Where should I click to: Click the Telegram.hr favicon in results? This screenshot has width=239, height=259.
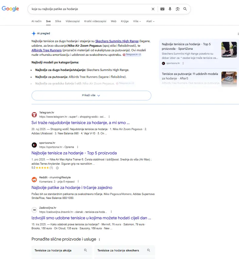[34, 114]
